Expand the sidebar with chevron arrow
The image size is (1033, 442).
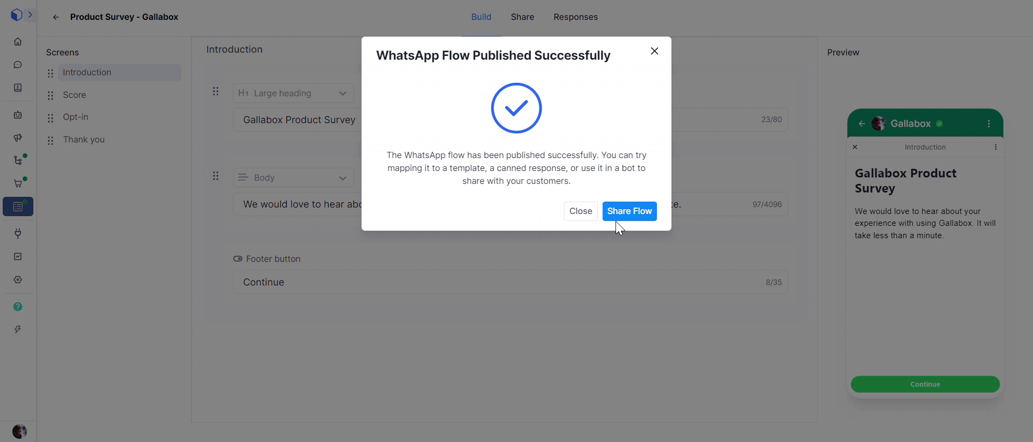(x=30, y=15)
